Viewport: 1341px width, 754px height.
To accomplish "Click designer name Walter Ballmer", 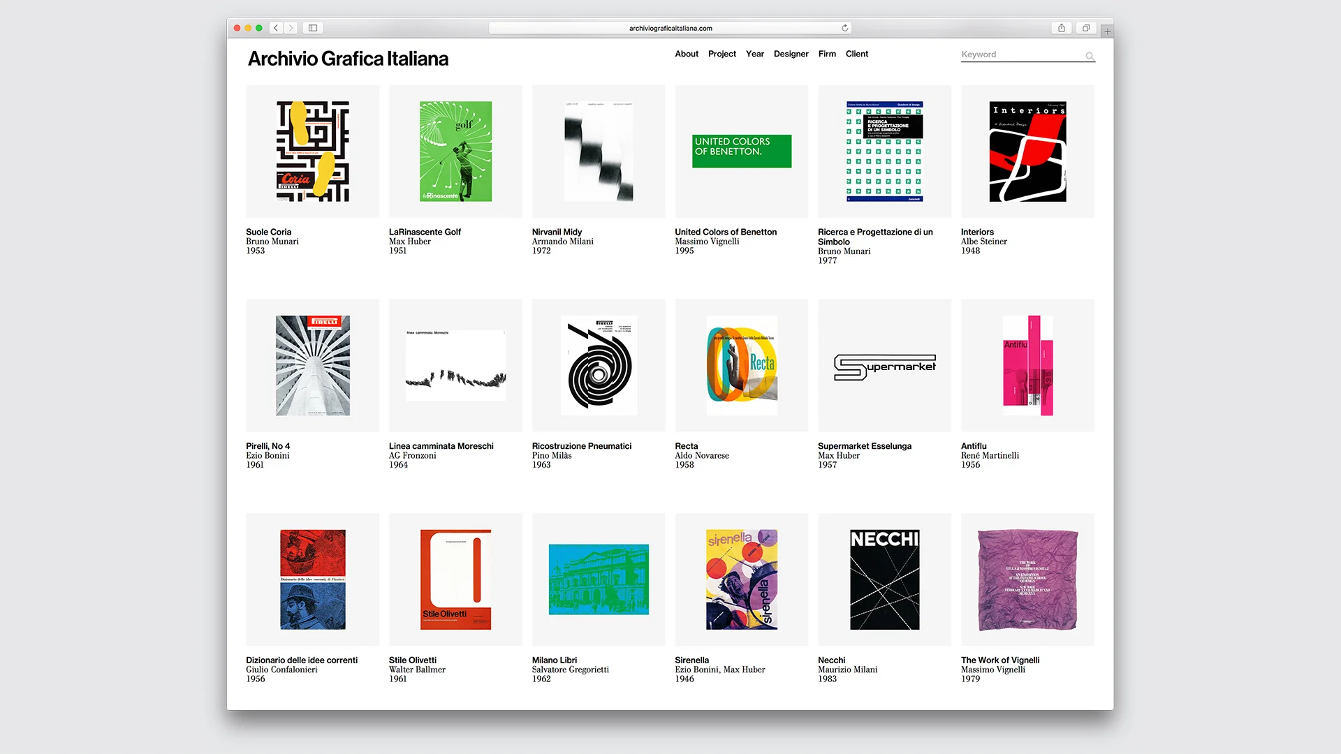I will [x=417, y=670].
